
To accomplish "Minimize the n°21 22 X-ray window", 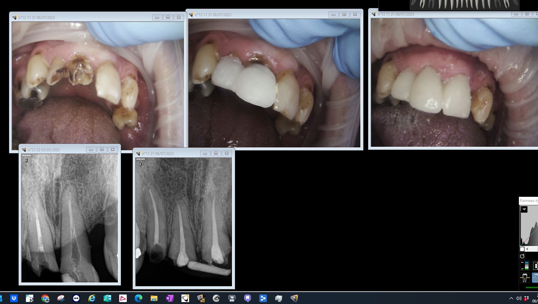I will [91, 150].
